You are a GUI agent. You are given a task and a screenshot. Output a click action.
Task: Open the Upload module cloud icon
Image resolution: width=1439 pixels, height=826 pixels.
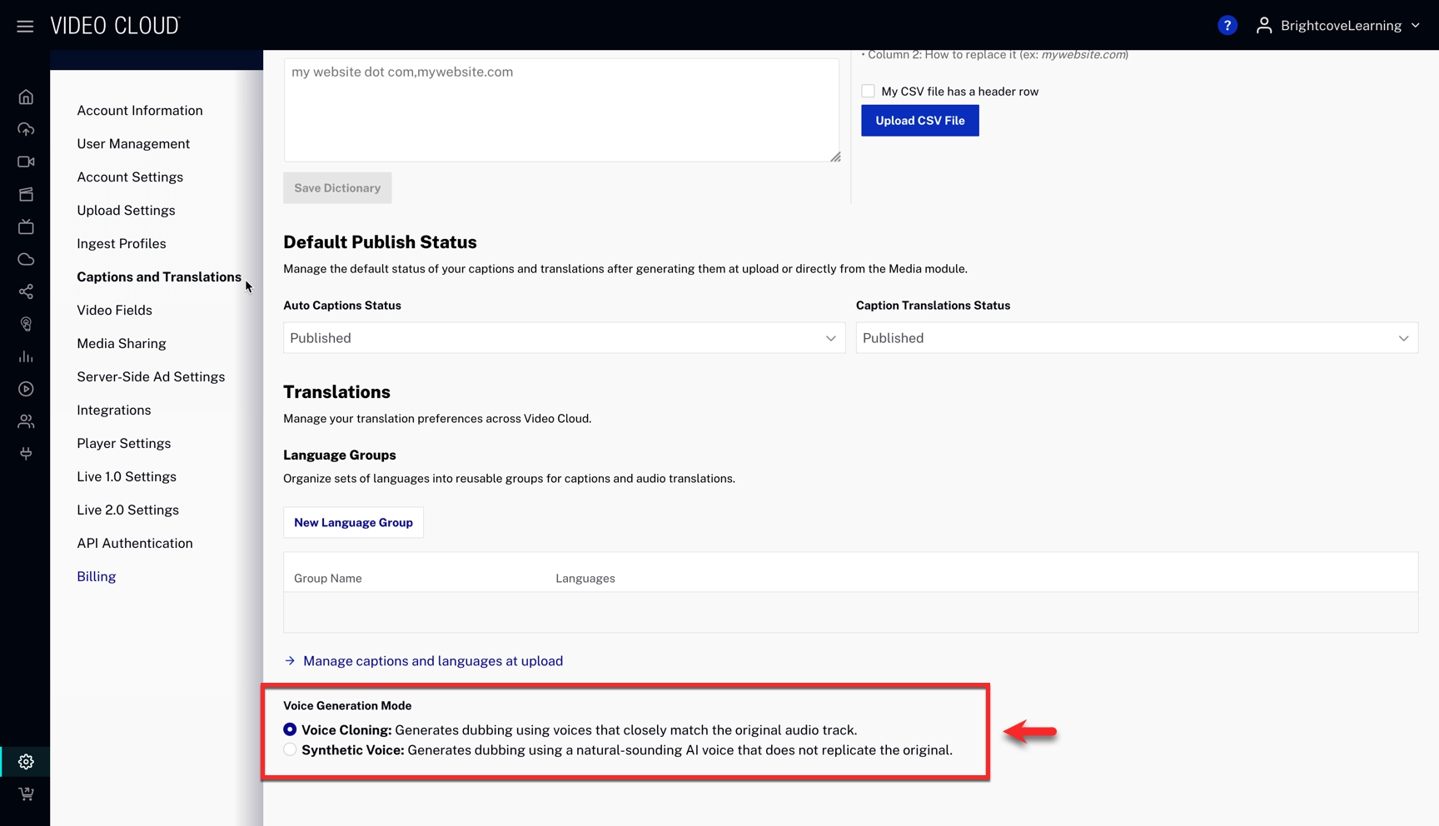coord(26,129)
